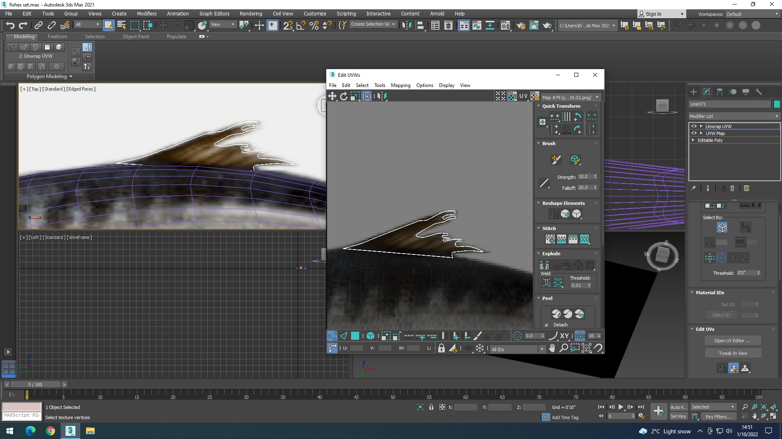The width and height of the screenshot is (782, 439).
Task: Activate the Select Object tool
Action: coord(108,25)
